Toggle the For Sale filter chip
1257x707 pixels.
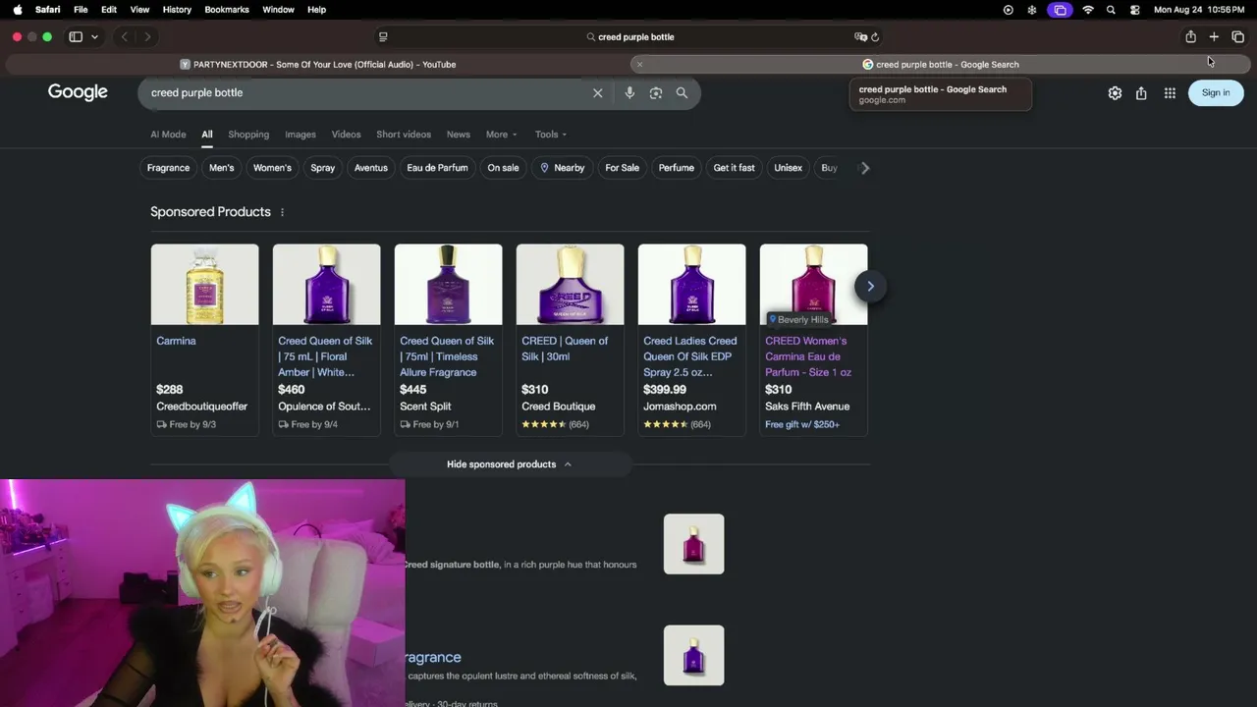coord(623,168)
